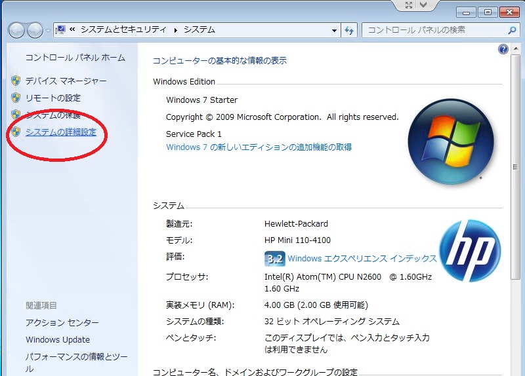The image size is (525, 376).
Task: Close the system window
Action: pos(509,12)
